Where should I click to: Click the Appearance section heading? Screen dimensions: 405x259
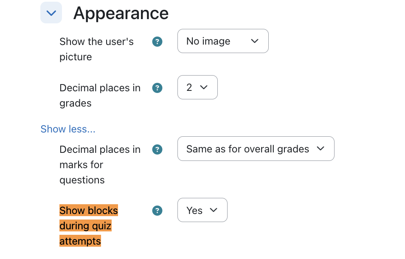coord(121,13)
